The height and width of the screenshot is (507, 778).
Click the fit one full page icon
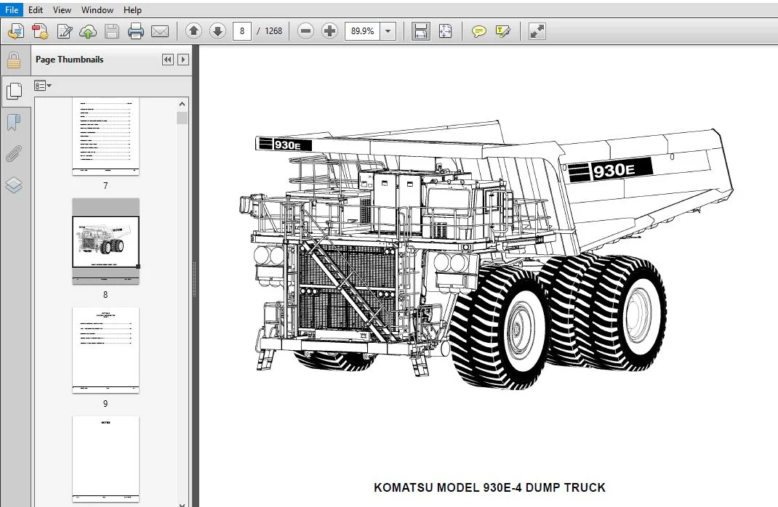pyautogui.click(x=445, y=31)
